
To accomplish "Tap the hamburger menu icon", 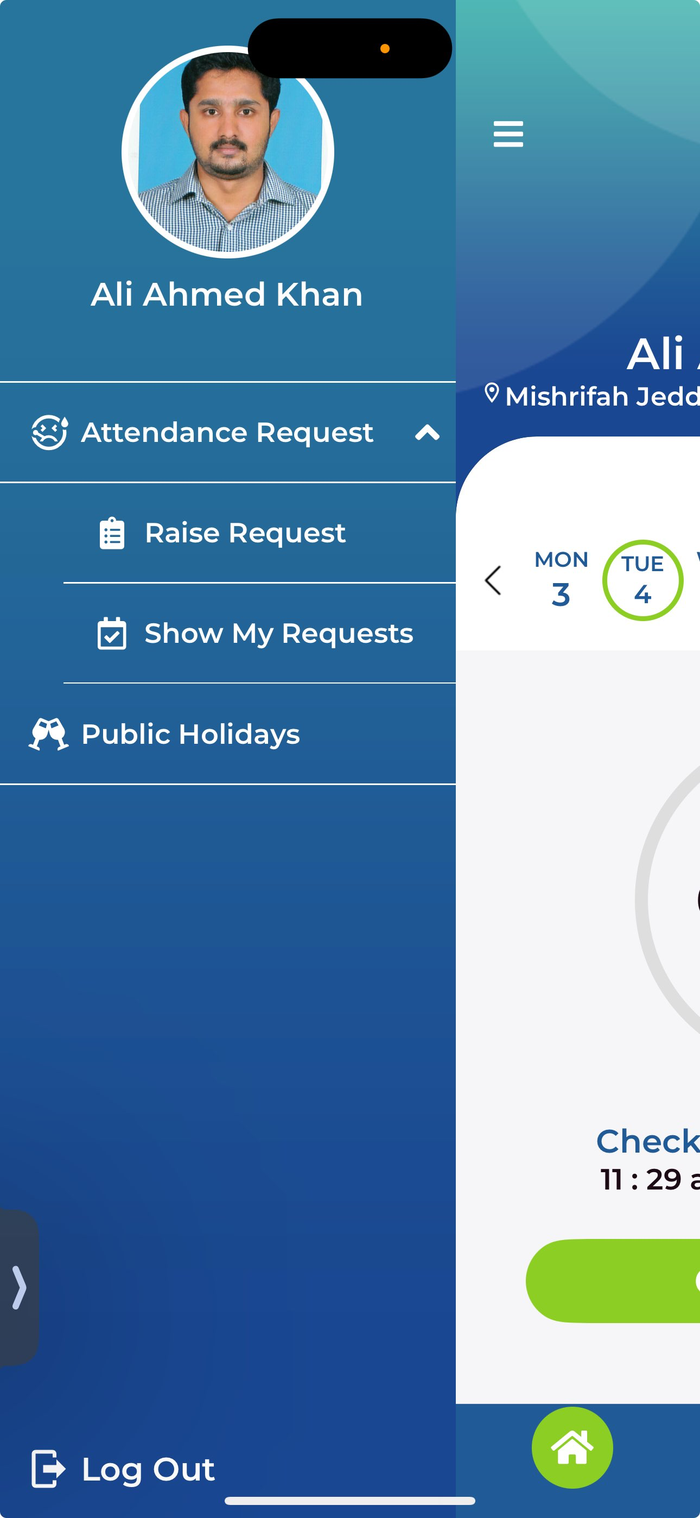I will 508,134.
